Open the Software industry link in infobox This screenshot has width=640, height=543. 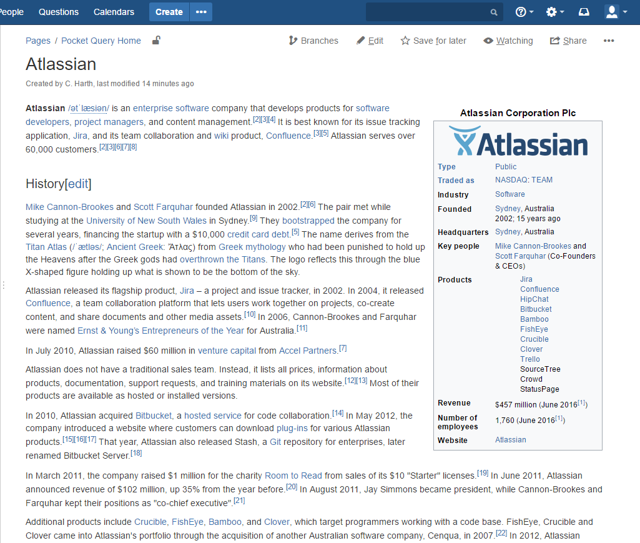coord(510,194)
